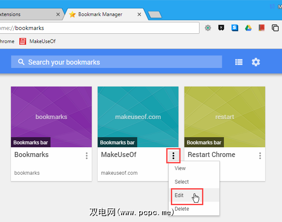Choose Delete from the context menu
Viewport: 282px width, 222px height.
[x=194, y=208]
